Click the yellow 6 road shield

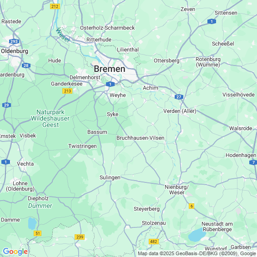coord(191,206)
